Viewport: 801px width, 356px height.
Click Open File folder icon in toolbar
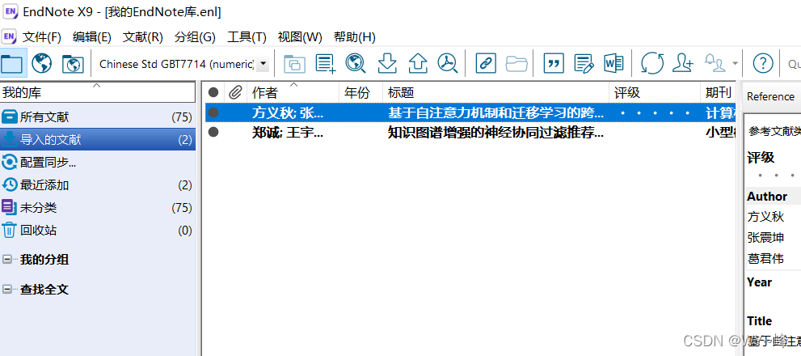coord(516,63)
